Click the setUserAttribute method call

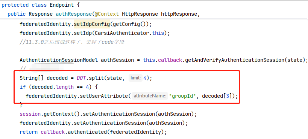[x=104, y=96]
